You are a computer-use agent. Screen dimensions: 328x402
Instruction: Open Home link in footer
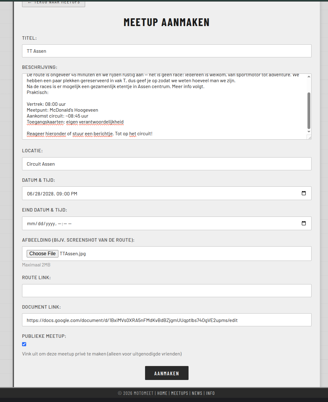click(162, 393)
